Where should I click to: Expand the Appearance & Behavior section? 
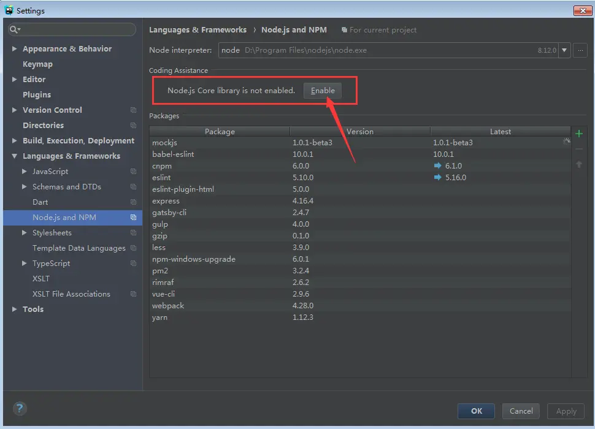tap(15, 48)
